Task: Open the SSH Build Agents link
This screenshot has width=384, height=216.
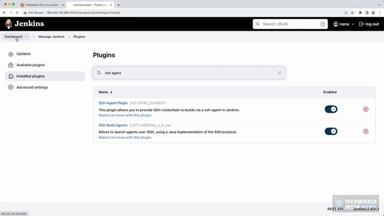Action: pyautogui.click(x=113, y=125)
